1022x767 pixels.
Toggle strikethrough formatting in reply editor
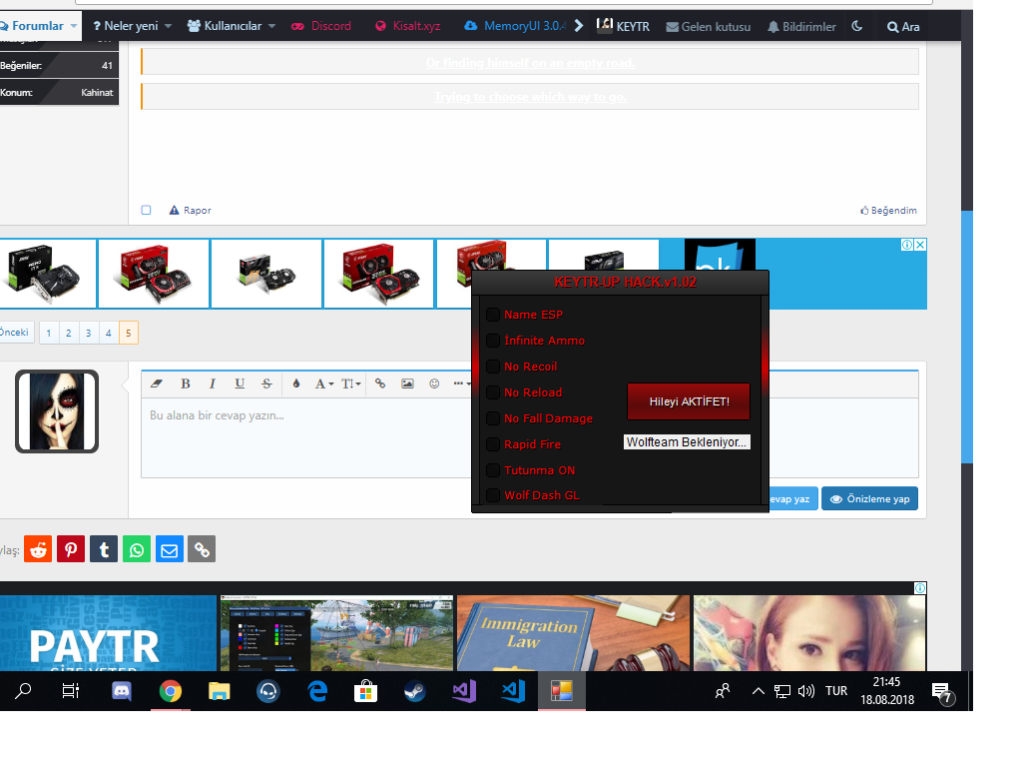tap(266, 383)
